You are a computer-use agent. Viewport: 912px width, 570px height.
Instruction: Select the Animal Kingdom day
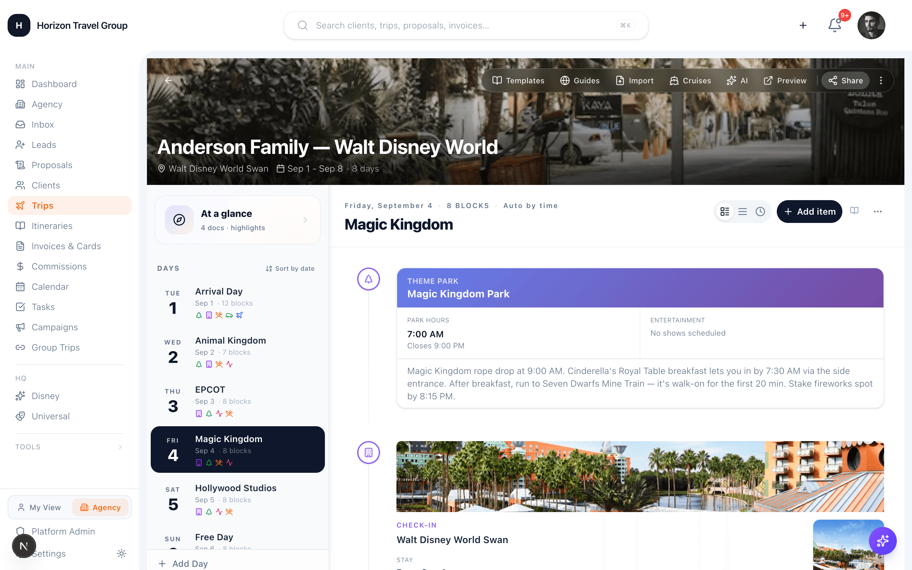pyautogui.click(x=238, y=352)
